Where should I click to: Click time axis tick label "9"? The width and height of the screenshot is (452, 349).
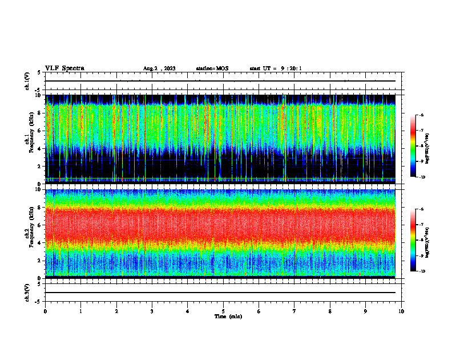(365, 311)
